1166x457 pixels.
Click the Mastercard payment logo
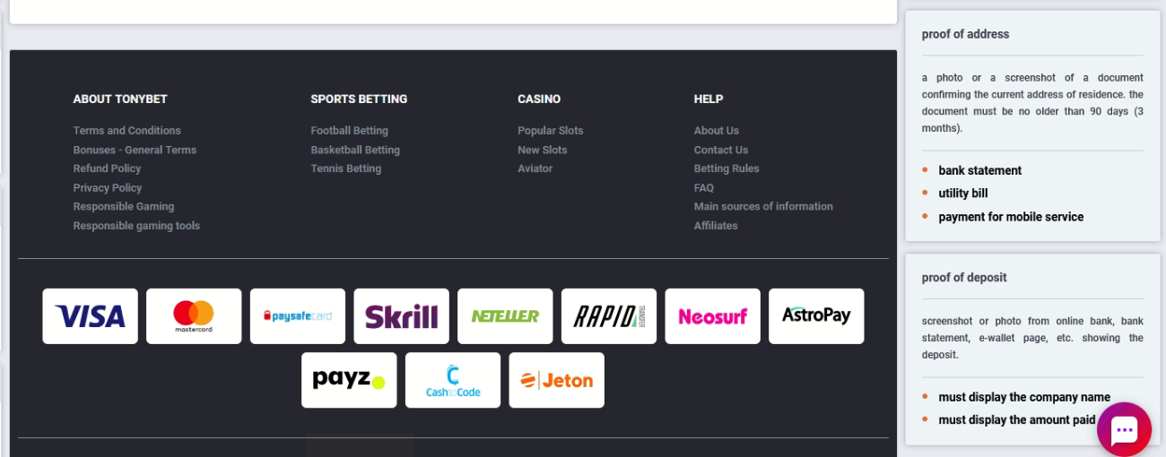194,316
